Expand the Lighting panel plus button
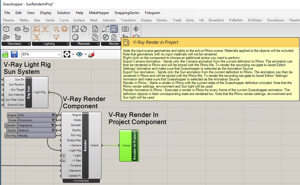Viewport: 300px width, 185px height. point(68,44)
